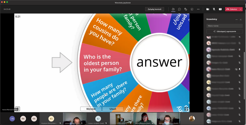Viewport: 246px width, 125px height.
Task: Click the Udostępnij zaproszenie button
Action: (224, 31)
